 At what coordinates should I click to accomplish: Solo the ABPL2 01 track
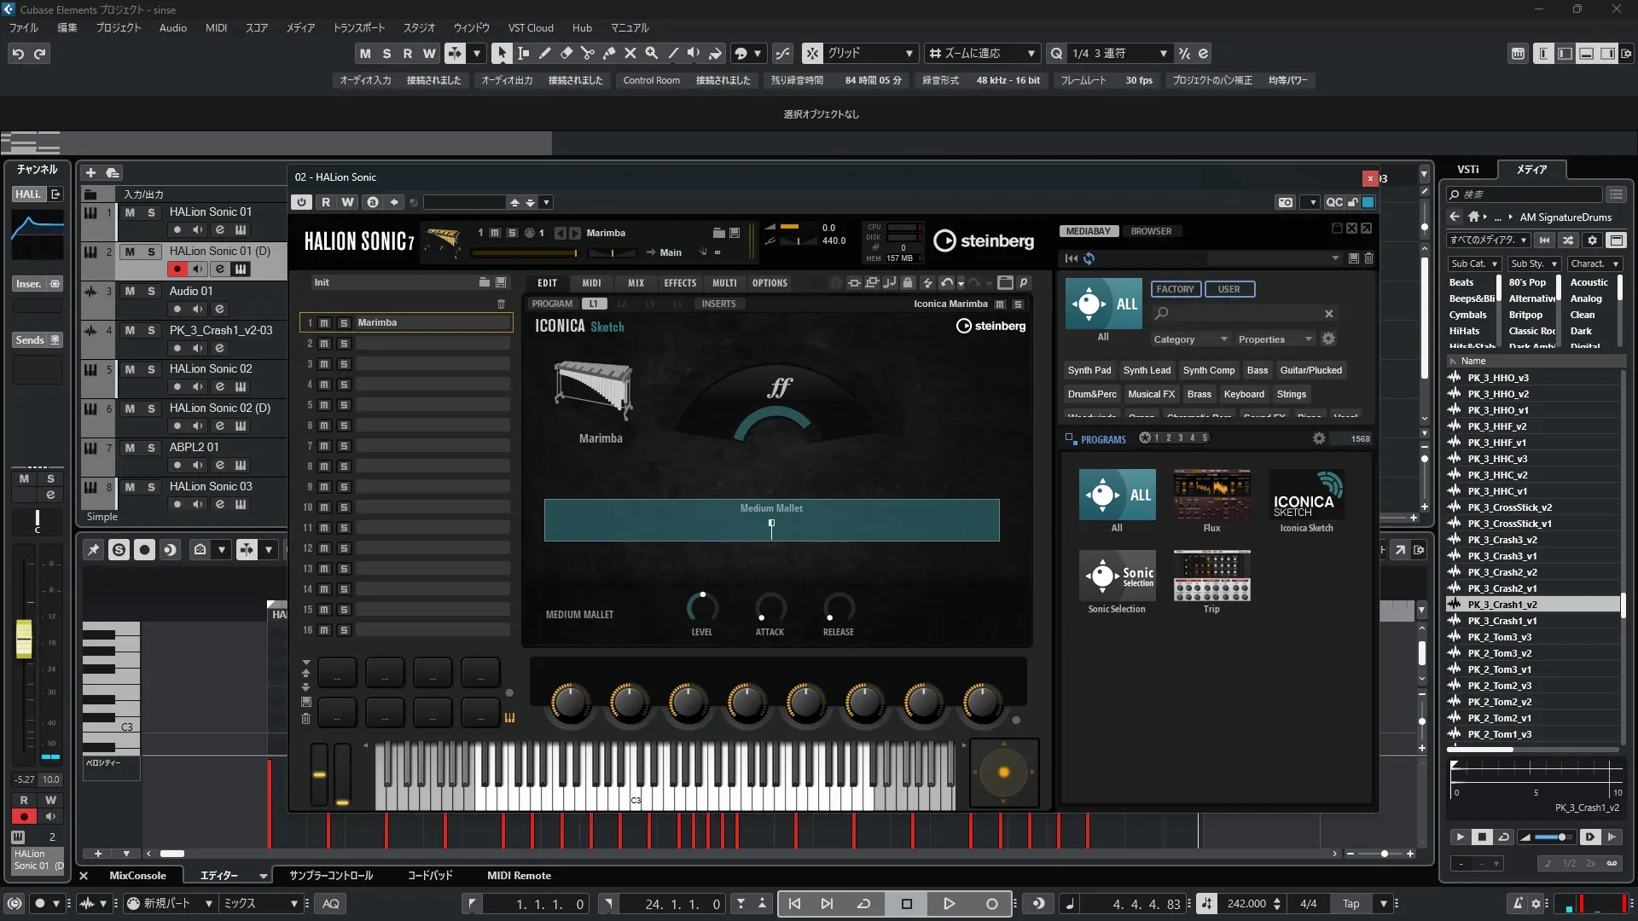(x=151, y=448)
